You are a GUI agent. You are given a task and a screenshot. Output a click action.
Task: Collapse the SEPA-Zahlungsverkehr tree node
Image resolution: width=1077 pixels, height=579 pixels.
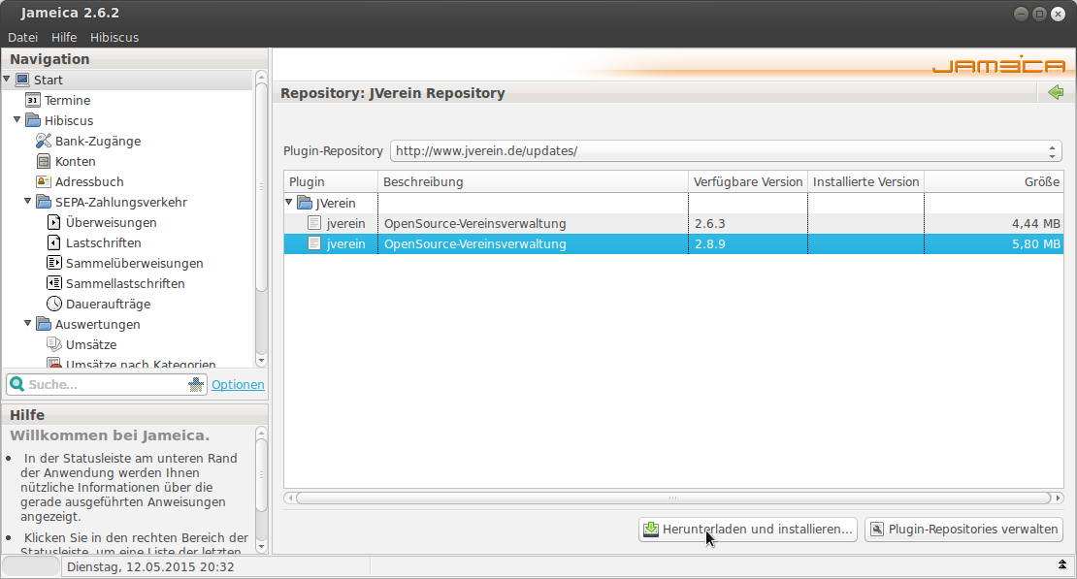pyautogui.click(x=27, y=201)
